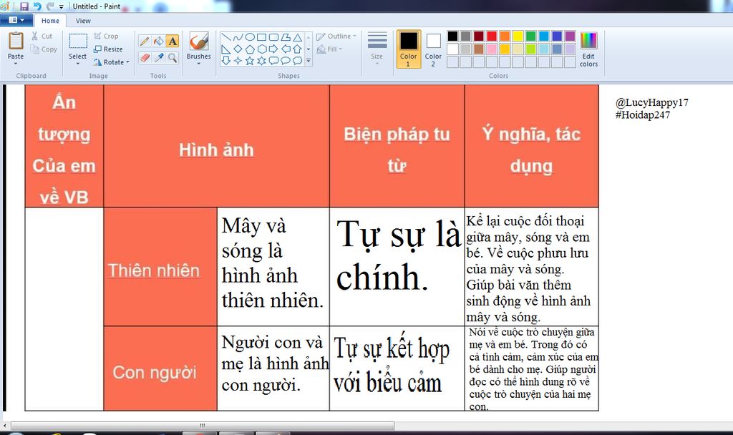The image size is (733, 435).
Task: Choose the Oval callout shape
Action: coord(285,61)
